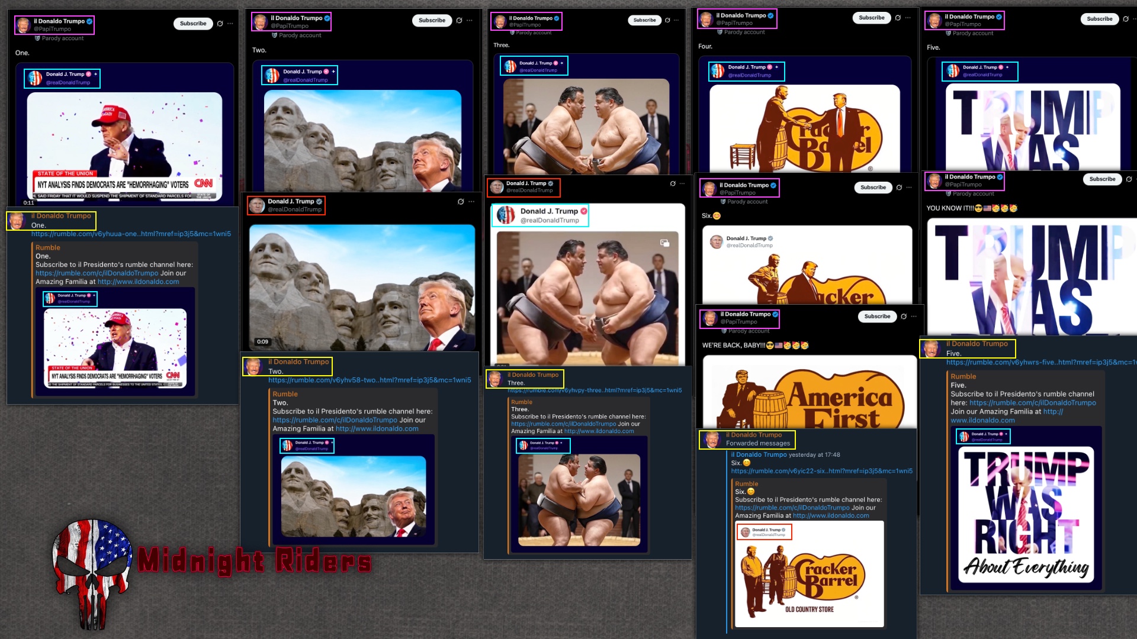
Task: Open the More menu on 'Three.' post
Action: click(676, 20)
